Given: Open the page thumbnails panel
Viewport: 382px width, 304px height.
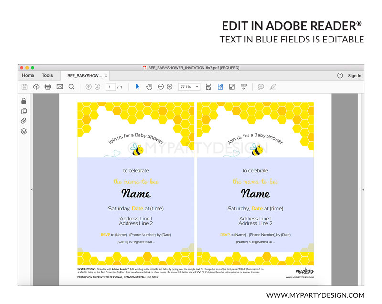Looking at the screenshot, I should (x=24, y=111).
